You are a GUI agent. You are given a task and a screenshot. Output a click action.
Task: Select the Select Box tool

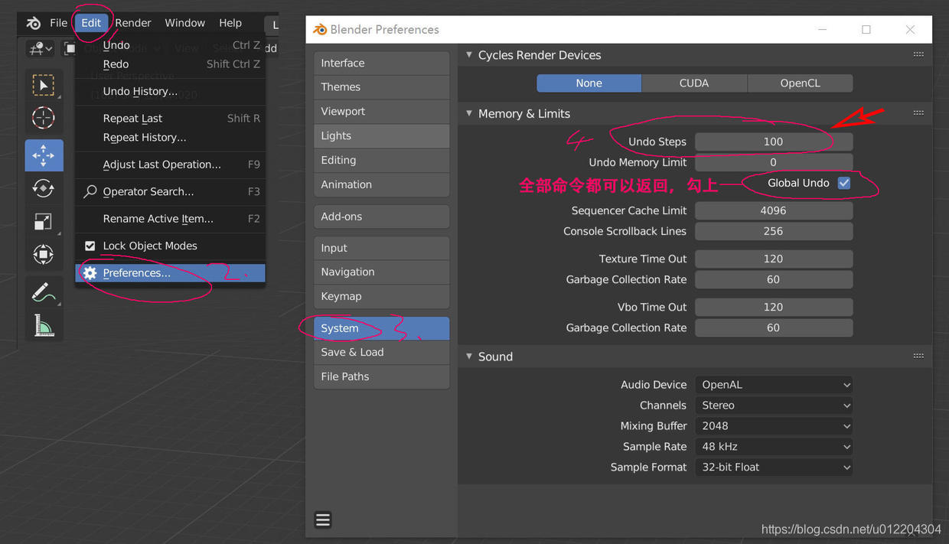[43, 85]
